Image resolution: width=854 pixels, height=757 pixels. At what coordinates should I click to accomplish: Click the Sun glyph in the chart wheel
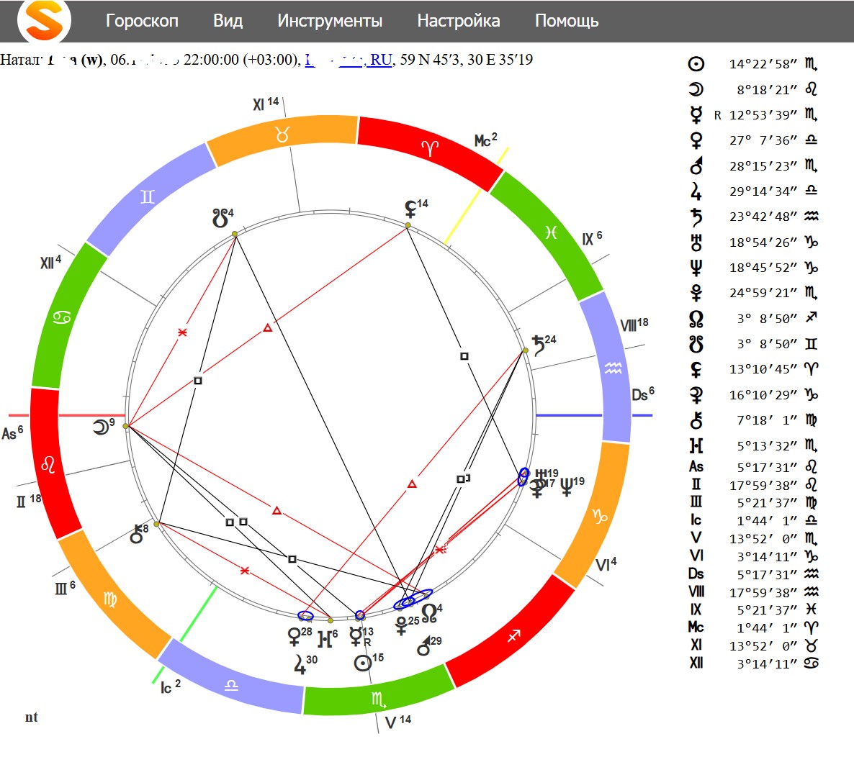tap(363, 663)
